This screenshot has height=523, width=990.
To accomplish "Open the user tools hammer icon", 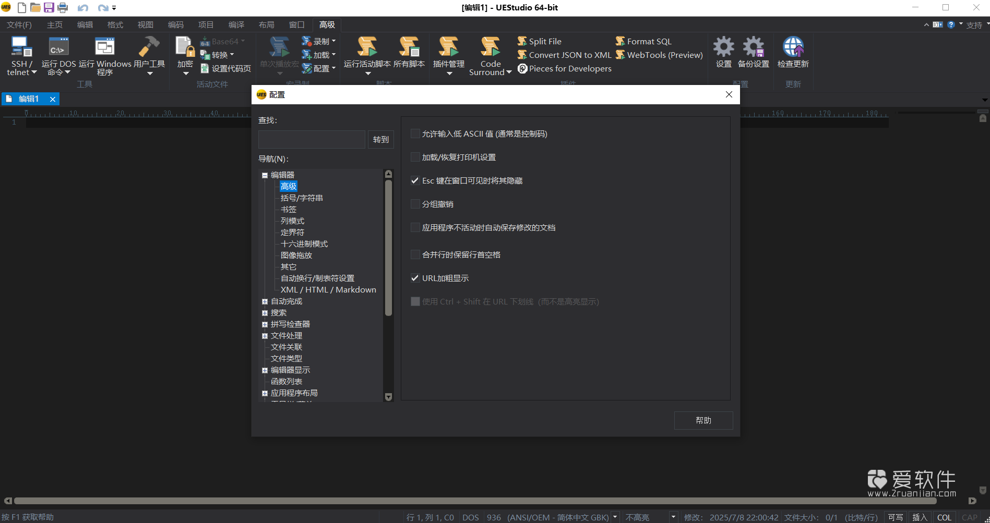I will click(x=149, y=46).
